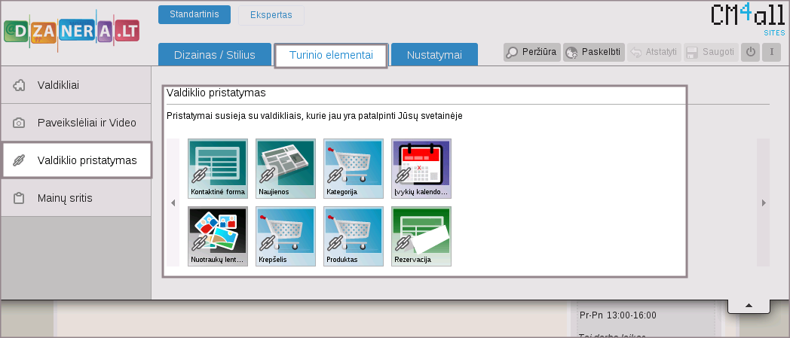Click the info 'I' button
Screen dimensions: 790x338
click(770, 52)
